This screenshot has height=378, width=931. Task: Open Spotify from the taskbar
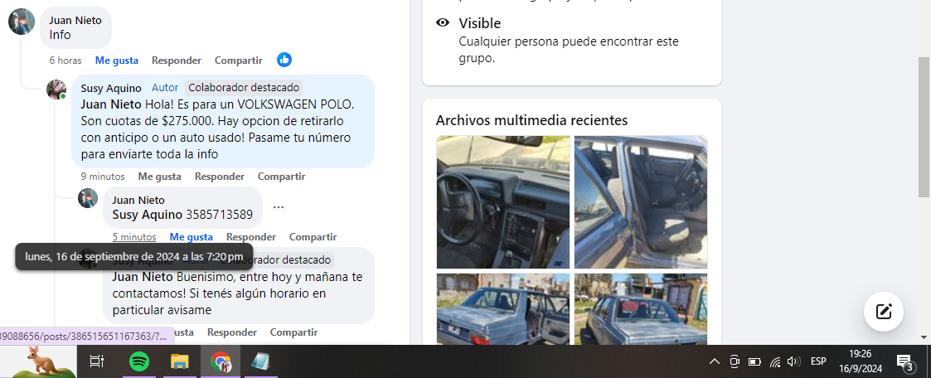(x=139, y=361)
